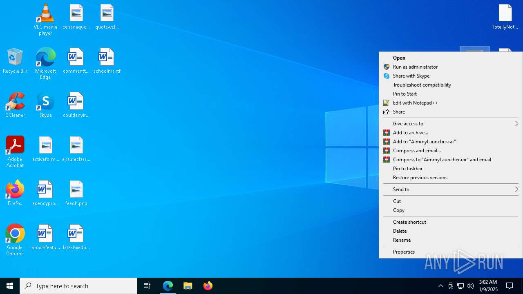The image size is (523, 294).
Task: Choose Properties in the context menu
Action: click(451, 252)
